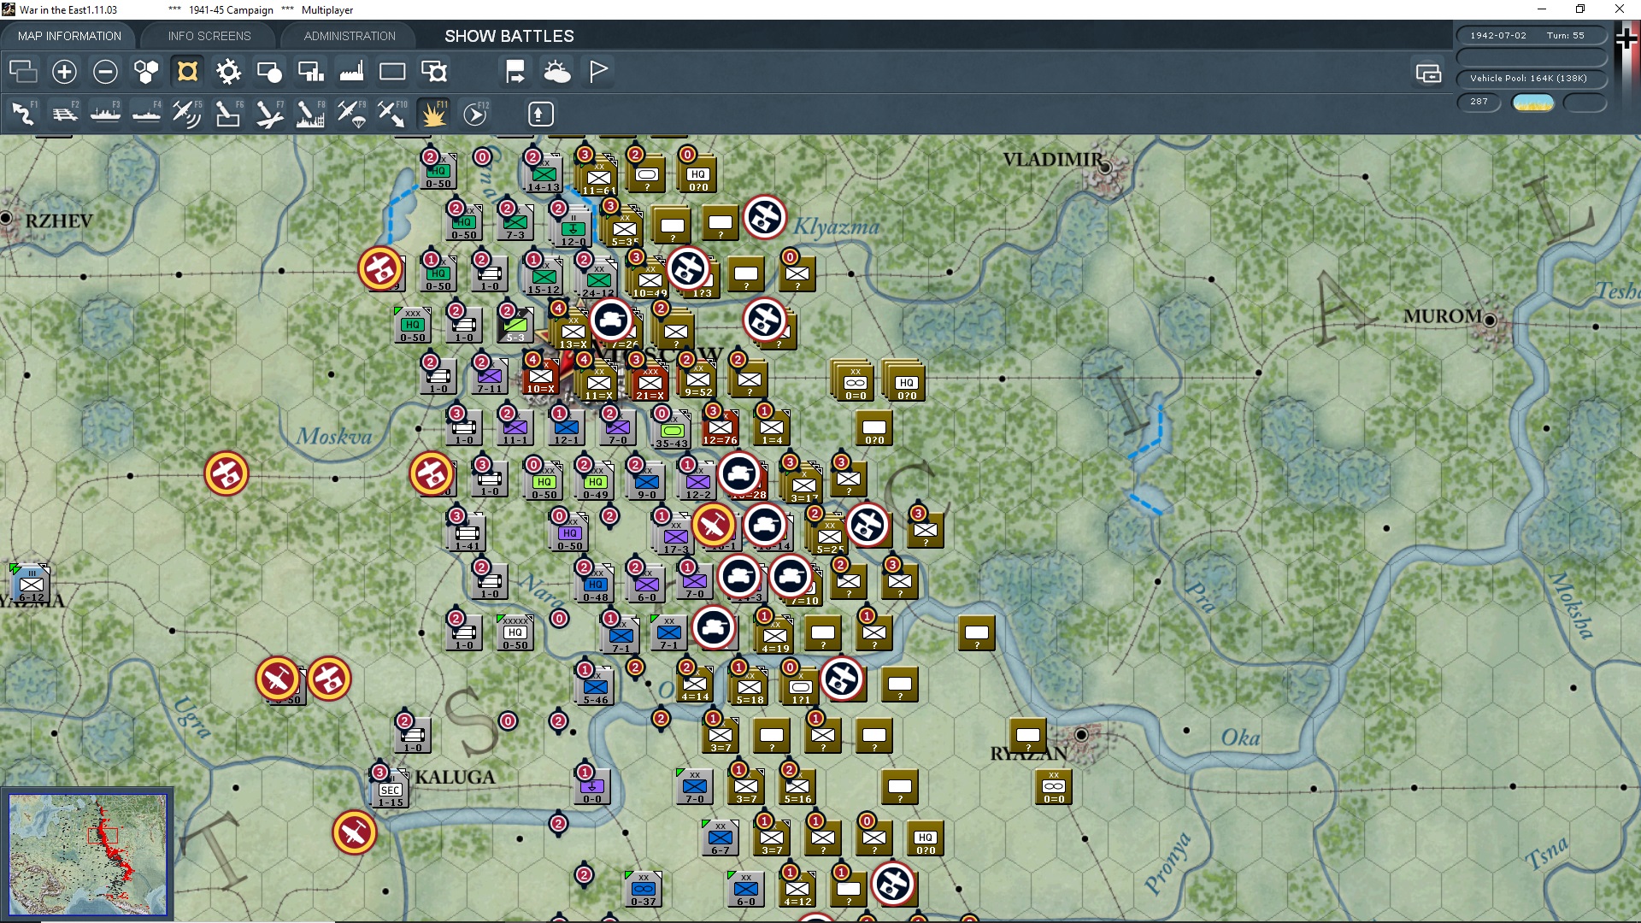The height and width of the screenshot is (923, 1641).
Task: Select F8 bomb city mode
Action: [x=310, y=114]
